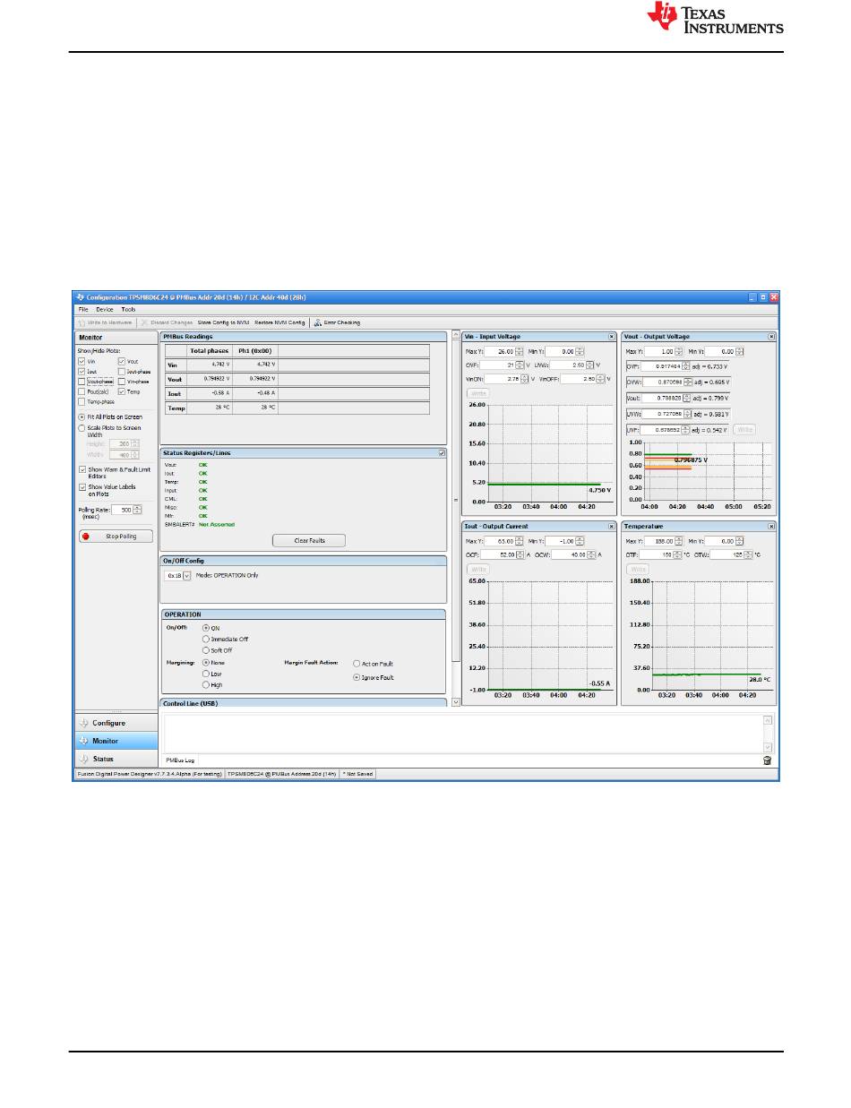Open the Tools menu
This screenshot has width=851, height=1108.
click(128, 309)
